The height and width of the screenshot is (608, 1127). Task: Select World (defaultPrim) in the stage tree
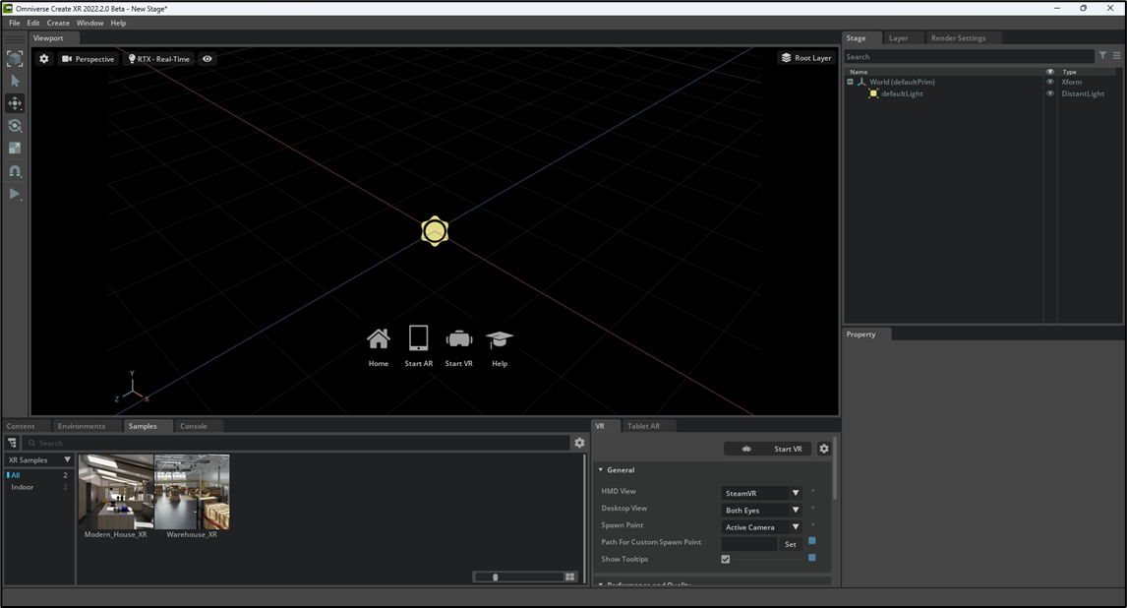click(x=902, y=82)
